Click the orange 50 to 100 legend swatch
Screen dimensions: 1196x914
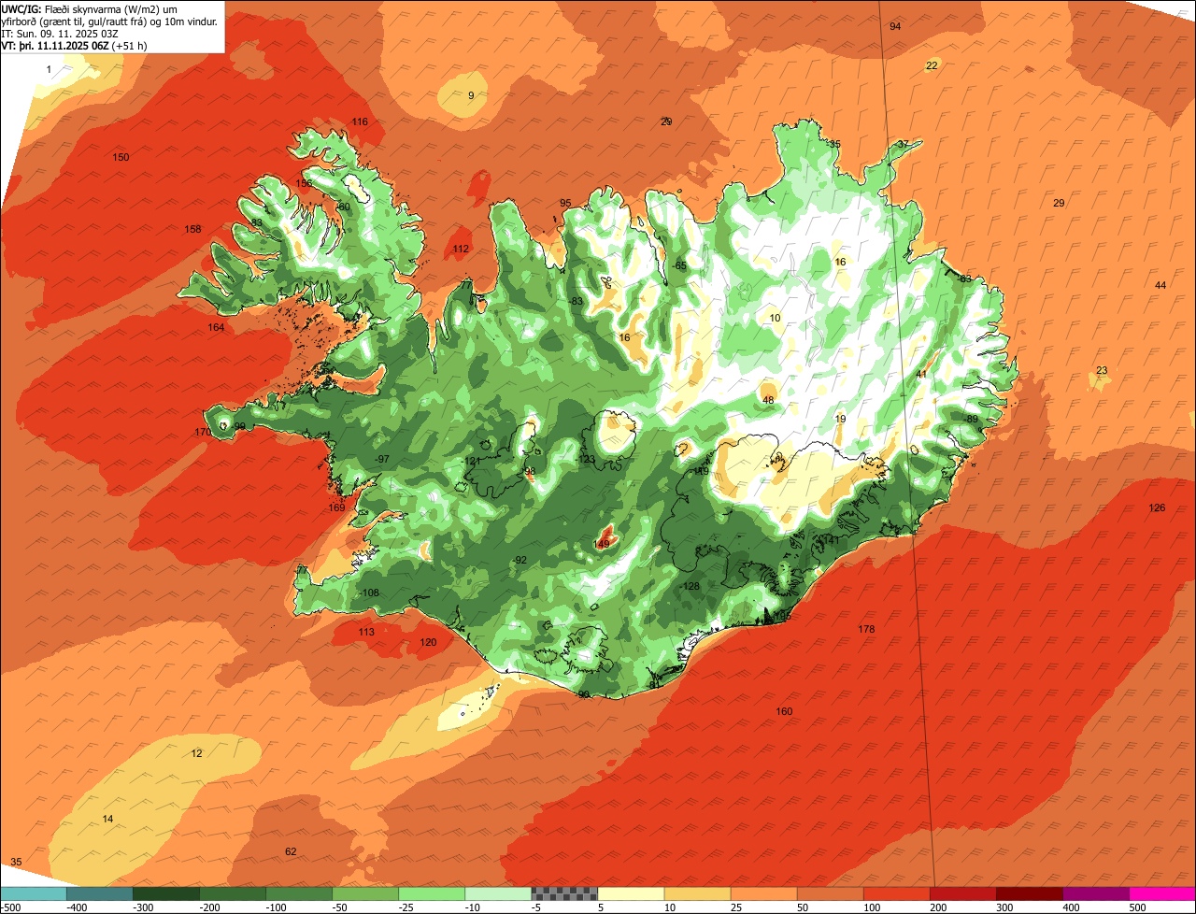point(830,893)
